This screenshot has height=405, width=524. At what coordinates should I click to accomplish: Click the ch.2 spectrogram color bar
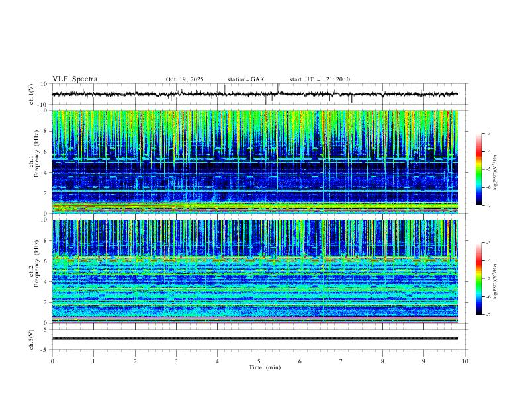pos(479,279)
